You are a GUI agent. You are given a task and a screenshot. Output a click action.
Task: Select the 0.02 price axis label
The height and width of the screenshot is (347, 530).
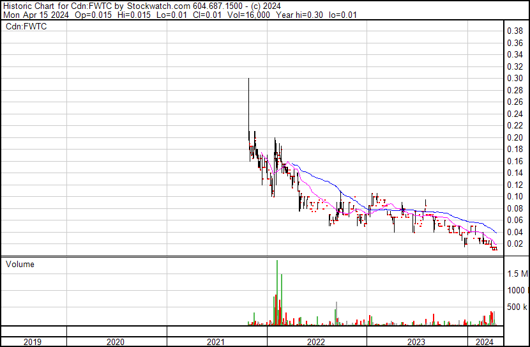click(x=515, y=244)
